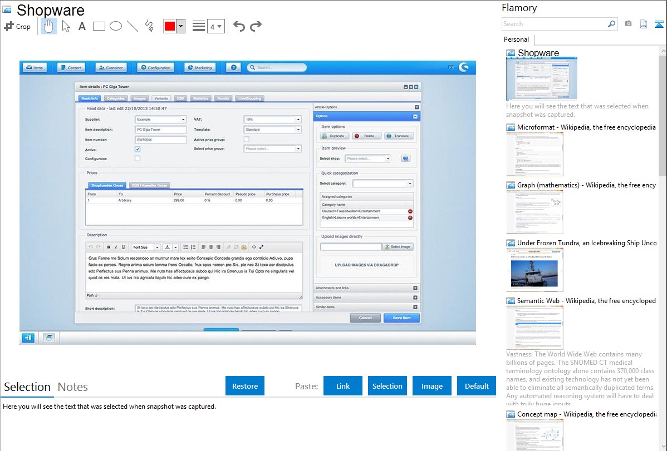Paste as Link
The height and width of the screenshot is (451, 667).
point(343,386)
